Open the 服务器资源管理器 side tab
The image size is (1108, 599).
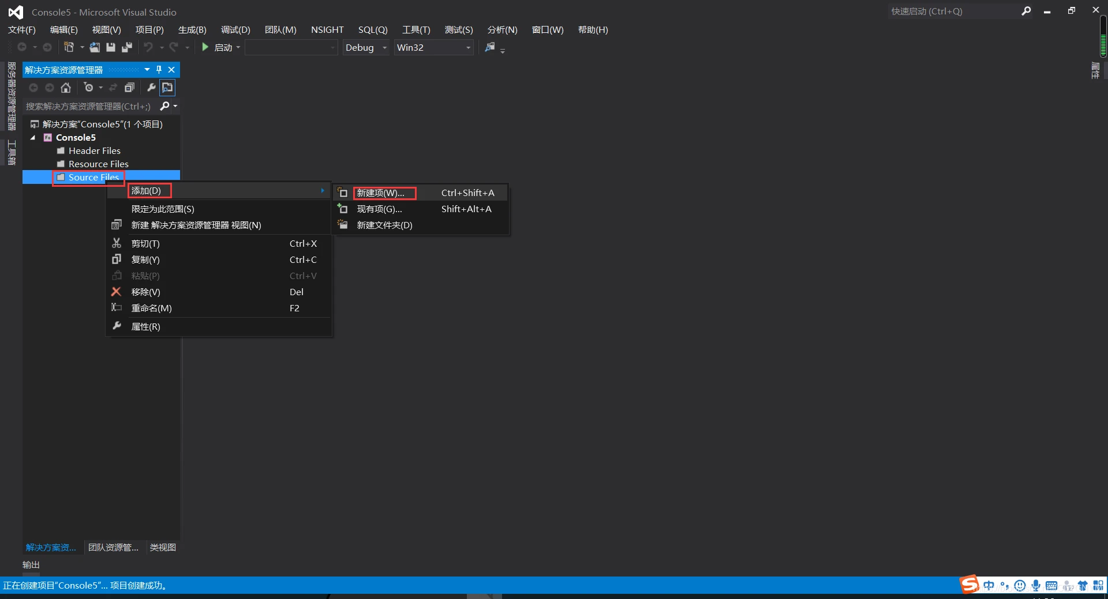[12, 96]
